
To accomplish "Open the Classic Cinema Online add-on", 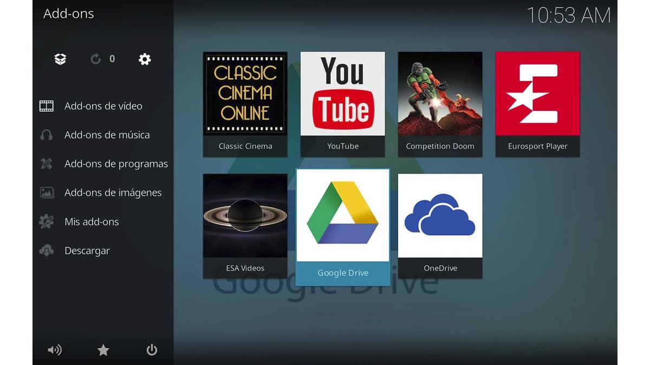I will click(x=245, y=103).
